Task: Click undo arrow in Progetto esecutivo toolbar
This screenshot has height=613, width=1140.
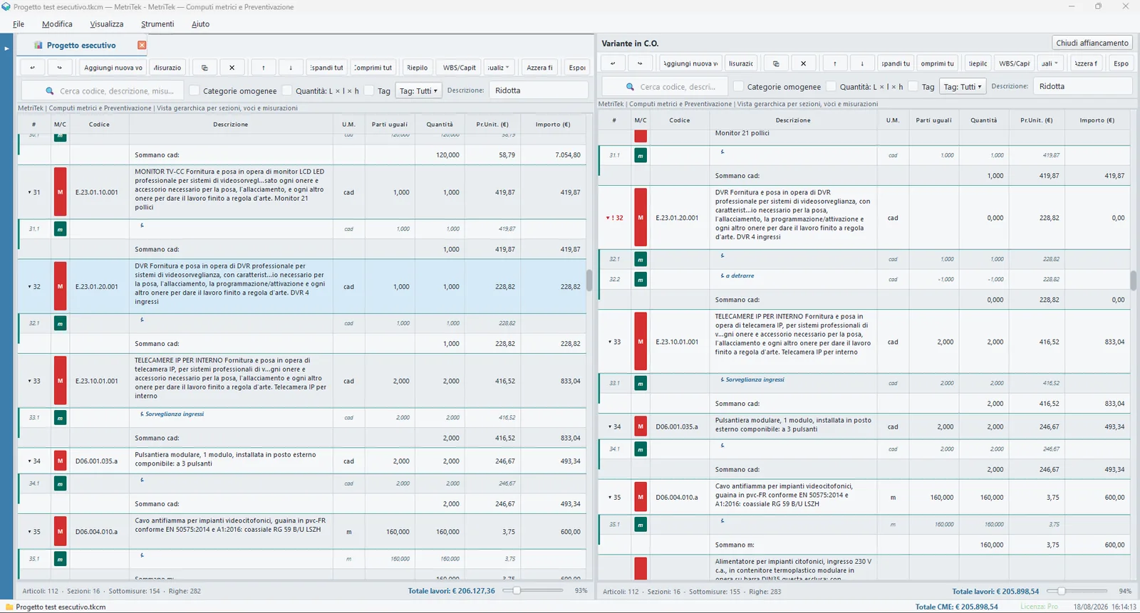Action: point(32,68)
